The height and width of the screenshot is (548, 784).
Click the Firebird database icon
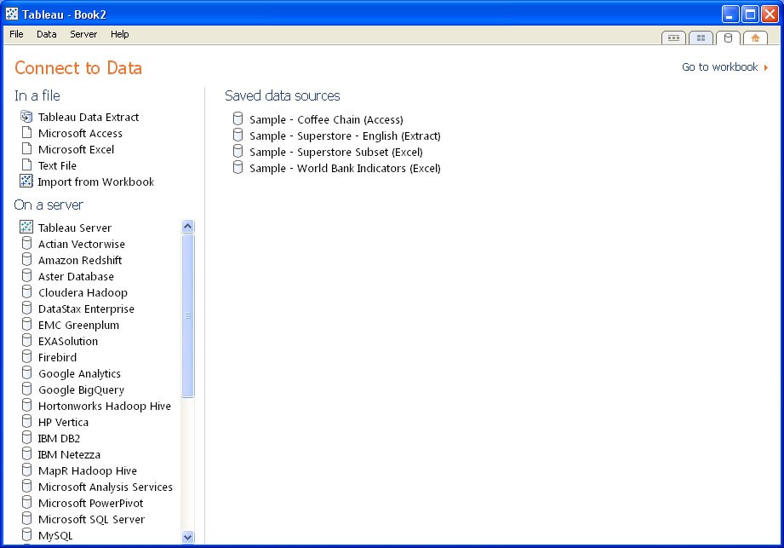(x=27, y=356)
